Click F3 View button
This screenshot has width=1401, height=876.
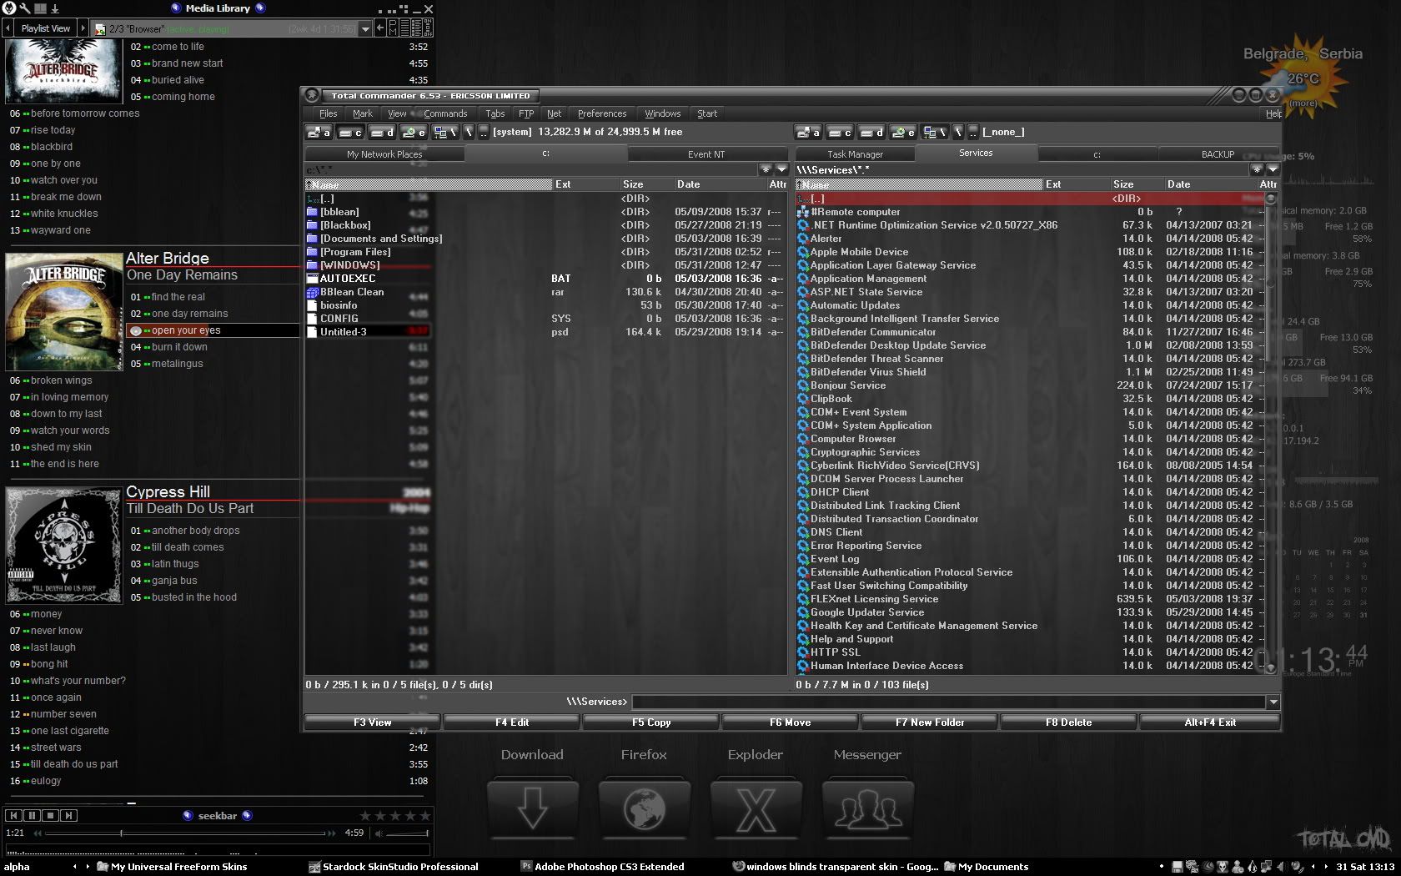(372, 722)
